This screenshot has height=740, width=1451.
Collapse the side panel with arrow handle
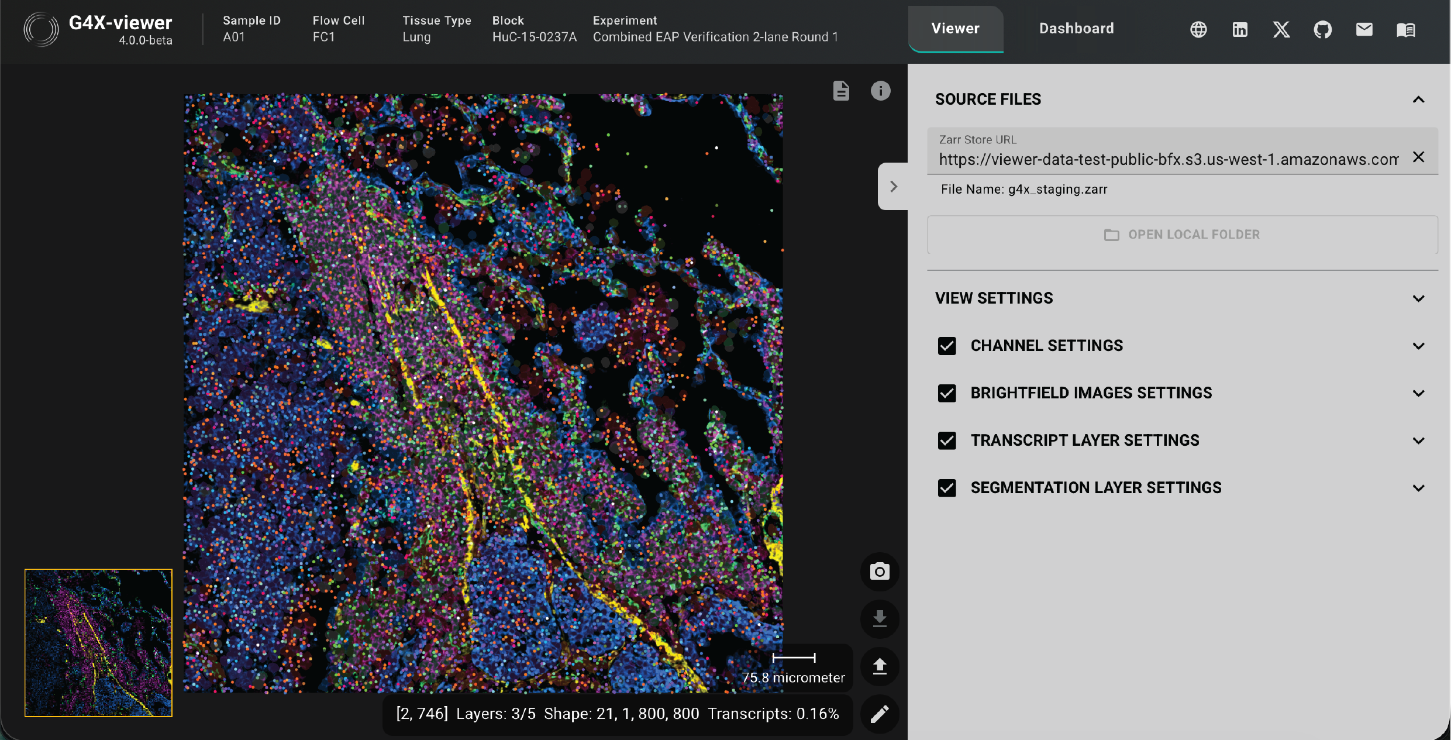pyautogui.click(x=893, y=186)
